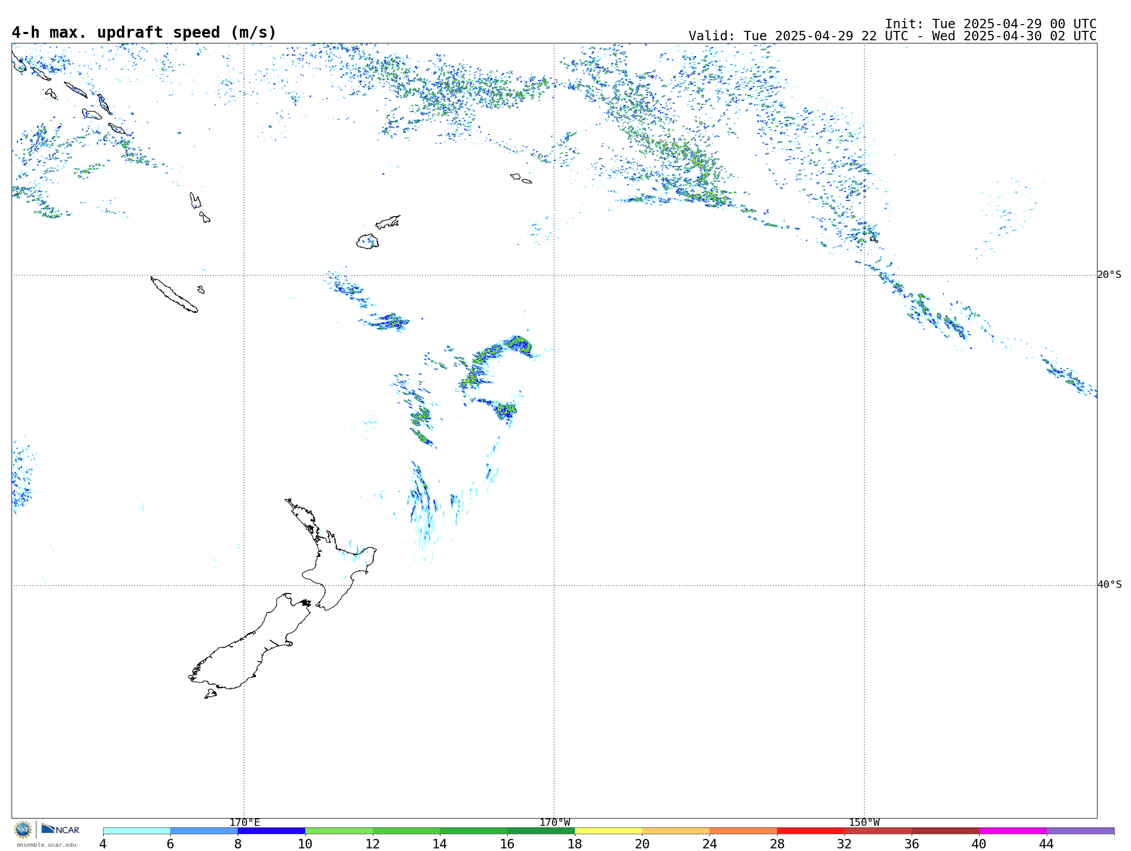Viewport: 1131px width, 851px height.
Task: Click the colorbar tick label 24
Action: click(709, 844)
